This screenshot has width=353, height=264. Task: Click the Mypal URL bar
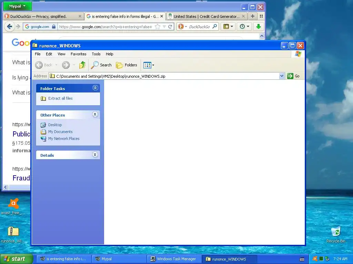[106, 27]
